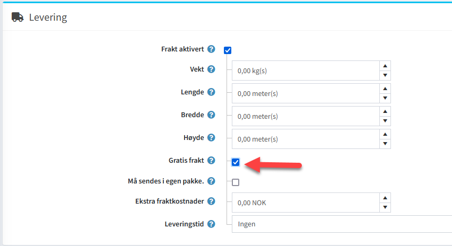
Task: Open the Lengde help tooltip icon
Action: coord(211,92)
